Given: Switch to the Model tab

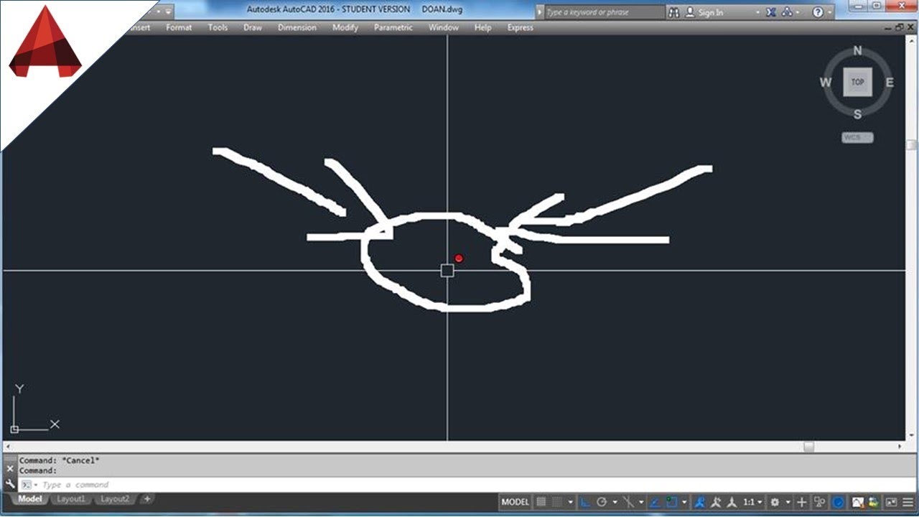Looking at the screenshot, I should [29, 499].
